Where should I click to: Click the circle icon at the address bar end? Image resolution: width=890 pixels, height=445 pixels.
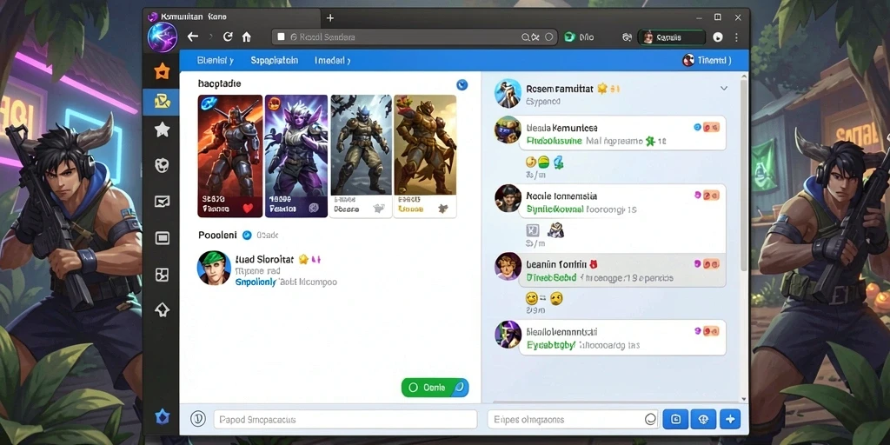coord(549,37)
